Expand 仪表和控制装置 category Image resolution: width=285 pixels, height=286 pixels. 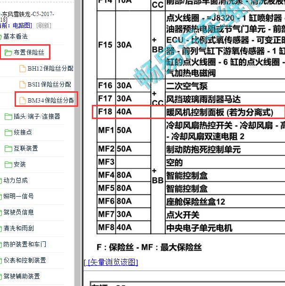(24, 260)
